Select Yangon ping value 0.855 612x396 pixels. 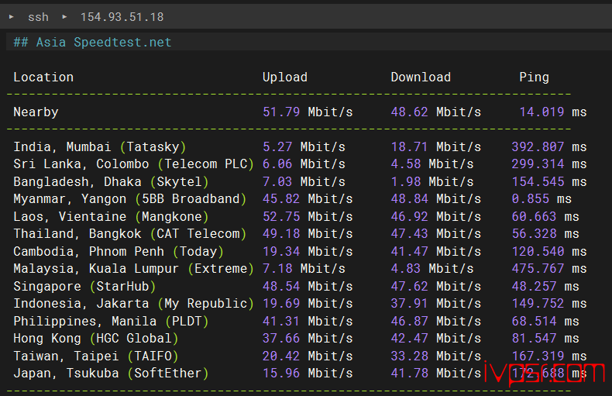pyautogui.click(x=531, y=199)
